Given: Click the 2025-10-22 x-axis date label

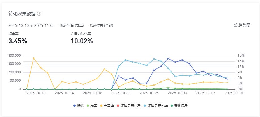Looking at the screenshot, I should tap(121, 92).
